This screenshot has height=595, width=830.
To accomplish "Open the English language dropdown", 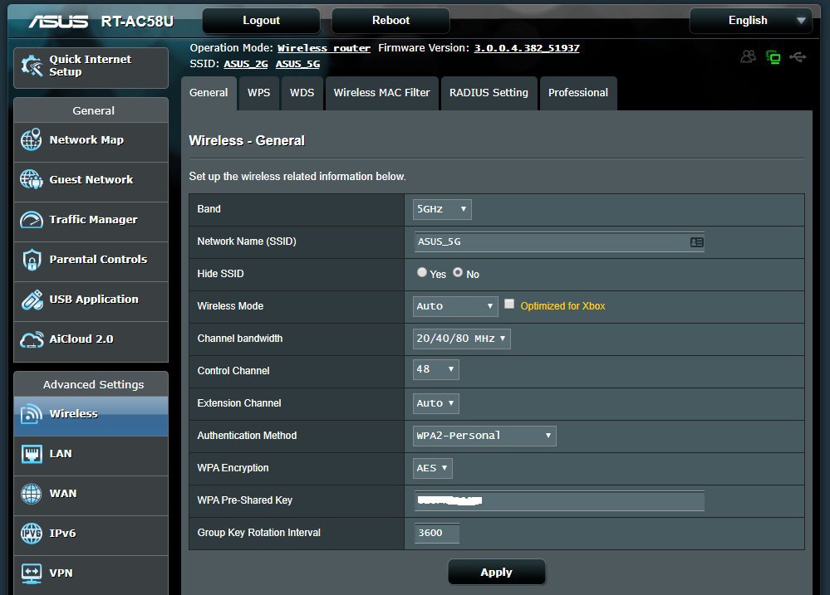I will point(750,21).
